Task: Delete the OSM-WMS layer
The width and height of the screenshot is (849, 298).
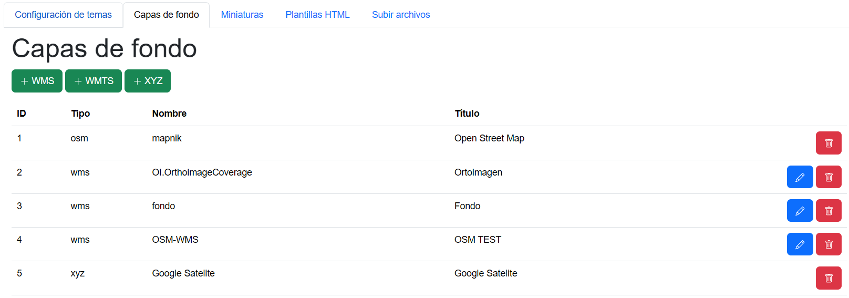Action: (x=829, y=244)
